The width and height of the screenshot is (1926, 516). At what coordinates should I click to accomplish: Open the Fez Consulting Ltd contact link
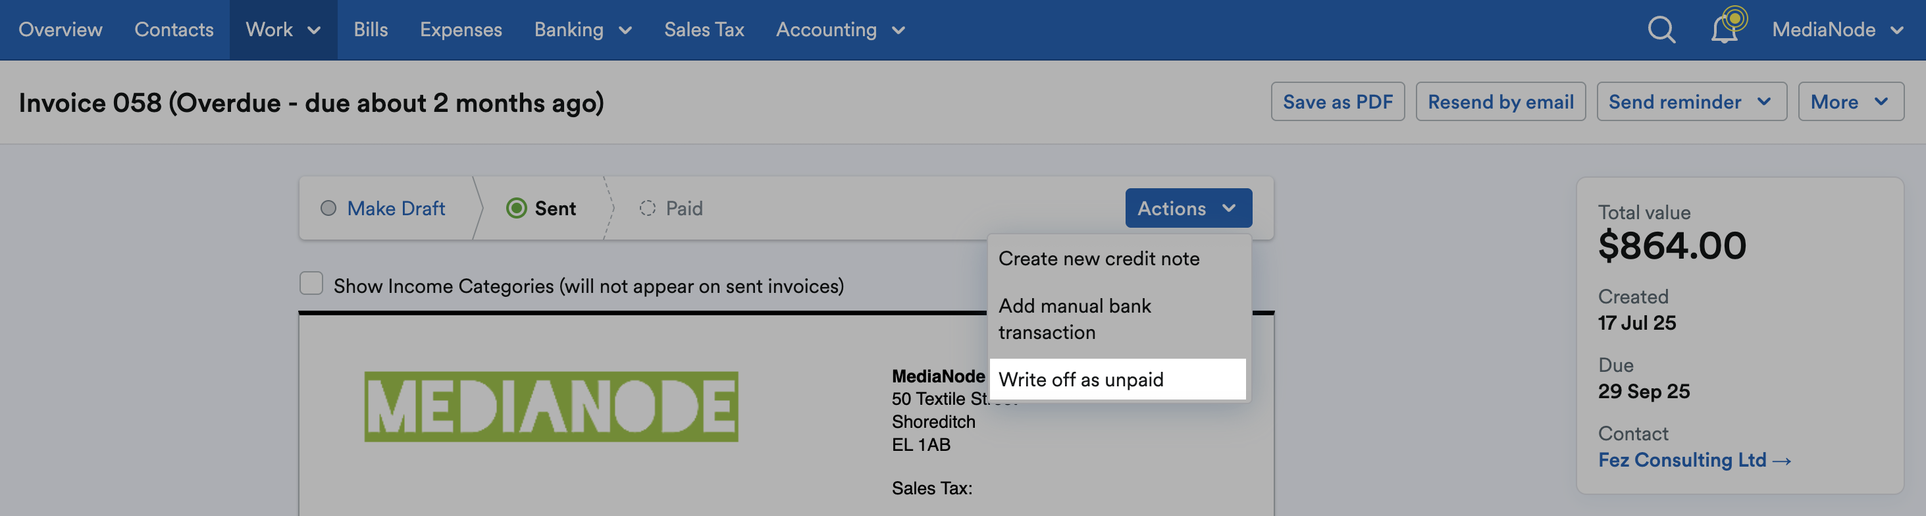coord(1694,460)
